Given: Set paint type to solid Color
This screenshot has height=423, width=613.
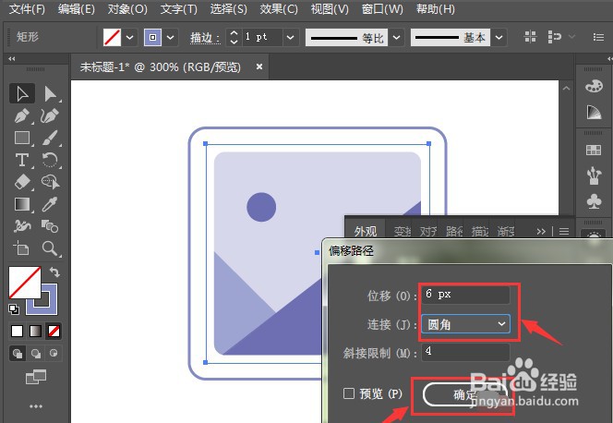Looking at the screenshot, I should (x=18, y=332).
